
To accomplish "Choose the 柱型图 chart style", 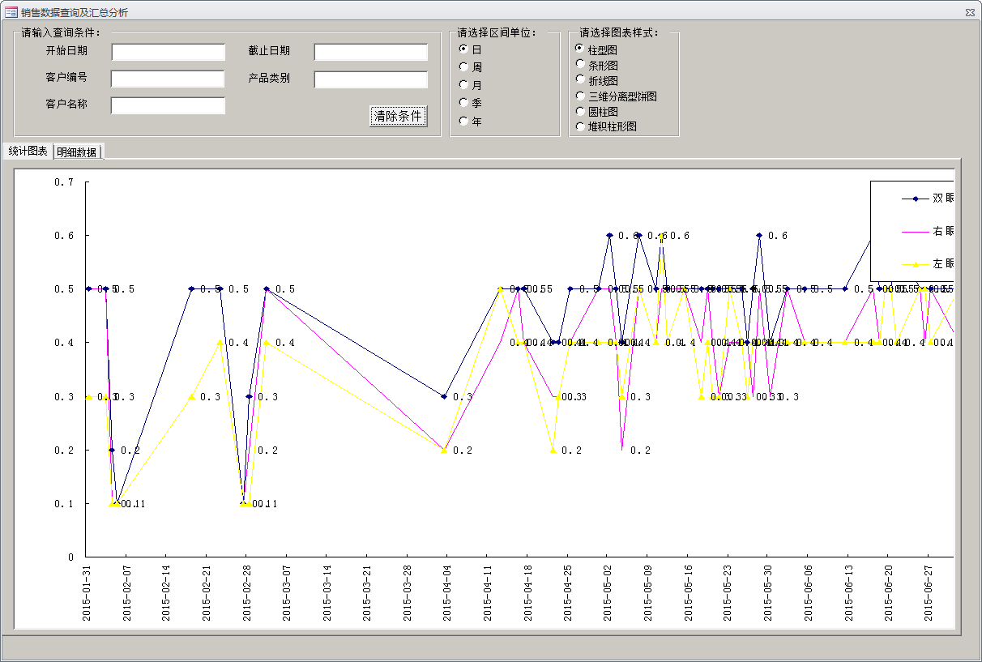I will coord(580,49).
